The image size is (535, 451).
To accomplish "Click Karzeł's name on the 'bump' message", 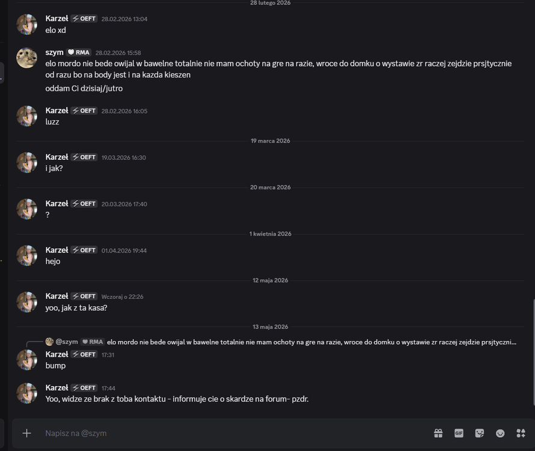I will (57, 354).
